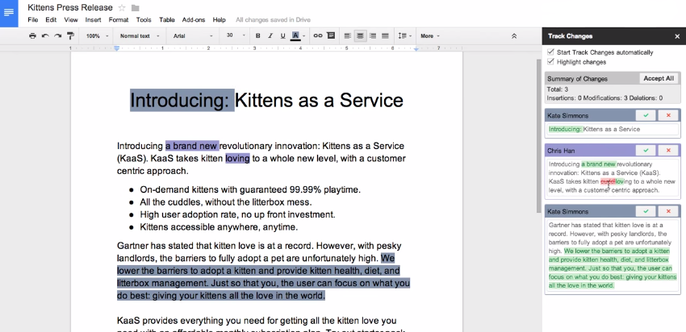Viewport: 686px width, 332px height.
Task: Click the print icon in the toolbar
Action: tap(32, 35)
